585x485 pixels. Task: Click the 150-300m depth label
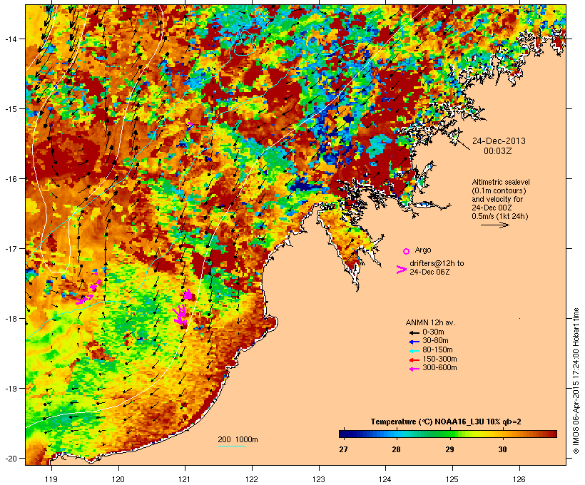[439, 359]
